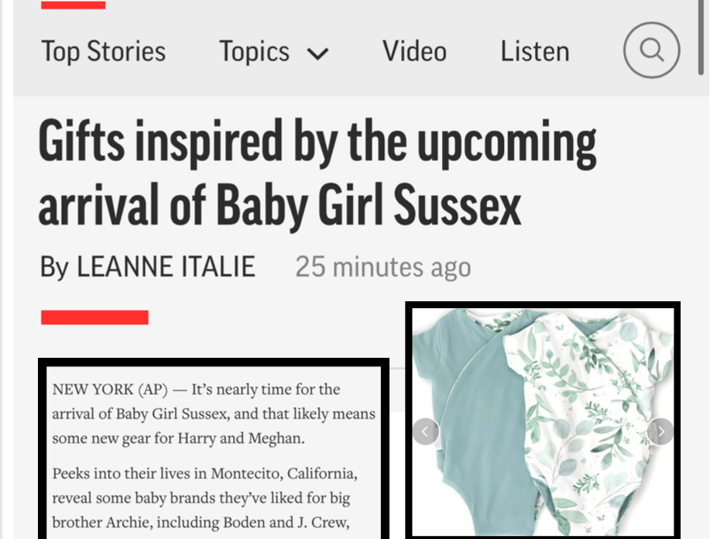Viewport: 717px width, 539px height.
Task: Open author LEANNE ITALIE's profile
Action: coord(164,266)
